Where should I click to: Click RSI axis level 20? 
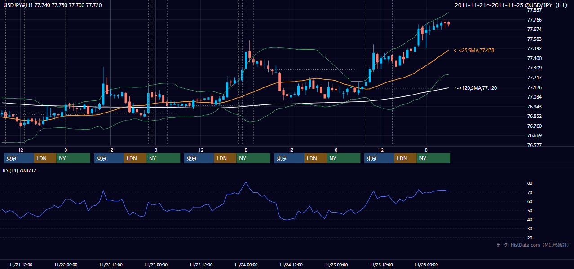(530, 237)
